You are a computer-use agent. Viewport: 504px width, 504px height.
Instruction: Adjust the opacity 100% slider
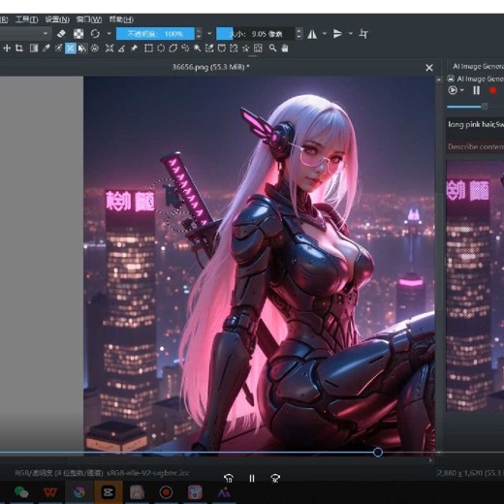(155, 34)
